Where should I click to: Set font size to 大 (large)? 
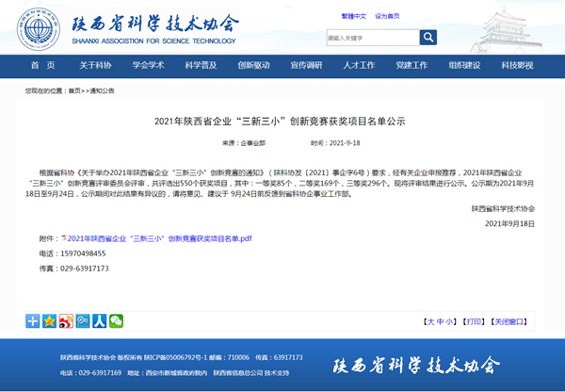[x=429, y=321]
